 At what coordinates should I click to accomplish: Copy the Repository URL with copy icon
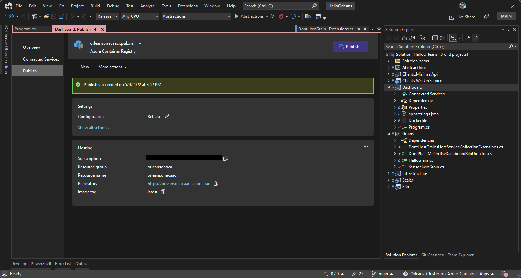click(x=216, y=183)
